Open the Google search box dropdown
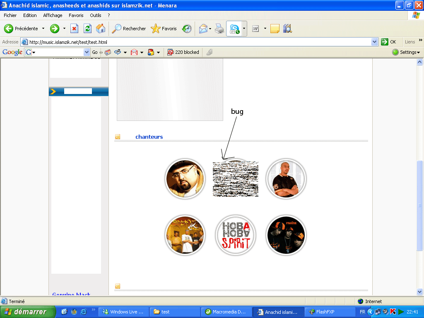The height and width of the screenshot is (318, 424). 87,52
